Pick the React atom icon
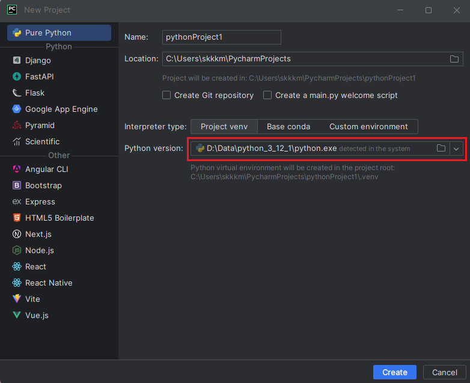The width and height of the screenshot is (470, 383). 17,266
